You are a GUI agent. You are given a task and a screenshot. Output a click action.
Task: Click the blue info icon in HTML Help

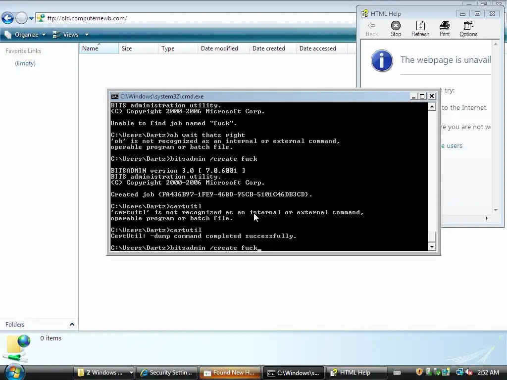tap(382, 60)
